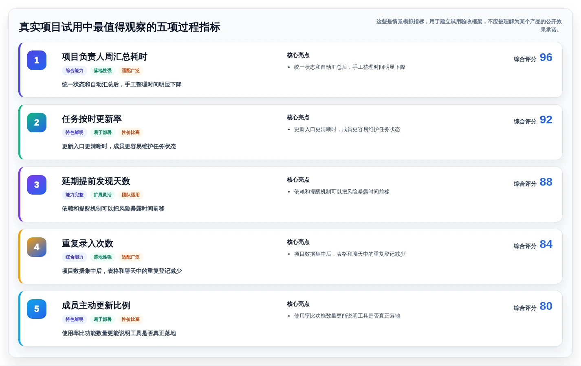Select the title 项目负责人周汇总耗时

coord(104,57)
